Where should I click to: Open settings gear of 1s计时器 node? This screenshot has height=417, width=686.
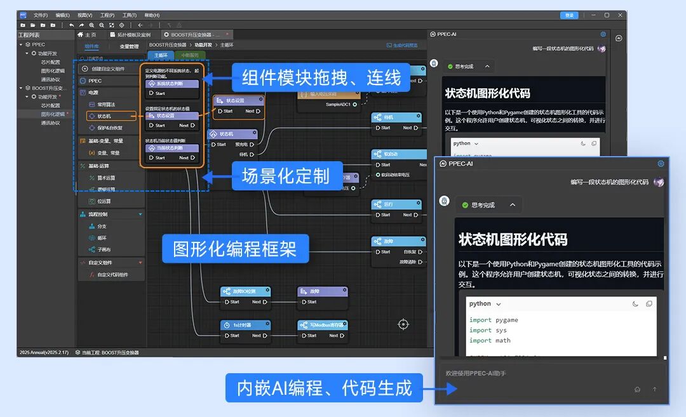267,324
